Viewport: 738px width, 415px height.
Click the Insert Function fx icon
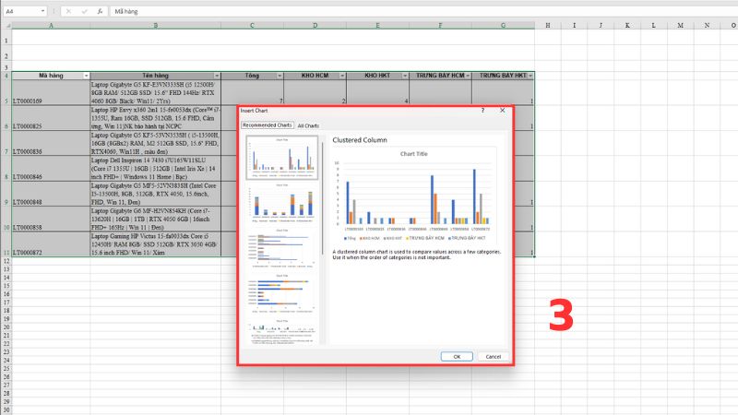pos(100,11)
